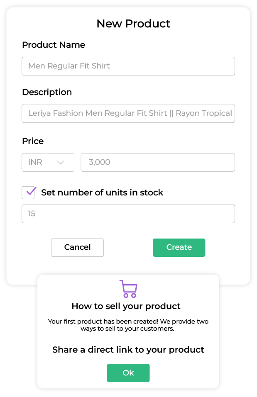Uncheck the units in stock checkbox
The height and width of the screenshot is (397, 257).
[x=28, y=192]
